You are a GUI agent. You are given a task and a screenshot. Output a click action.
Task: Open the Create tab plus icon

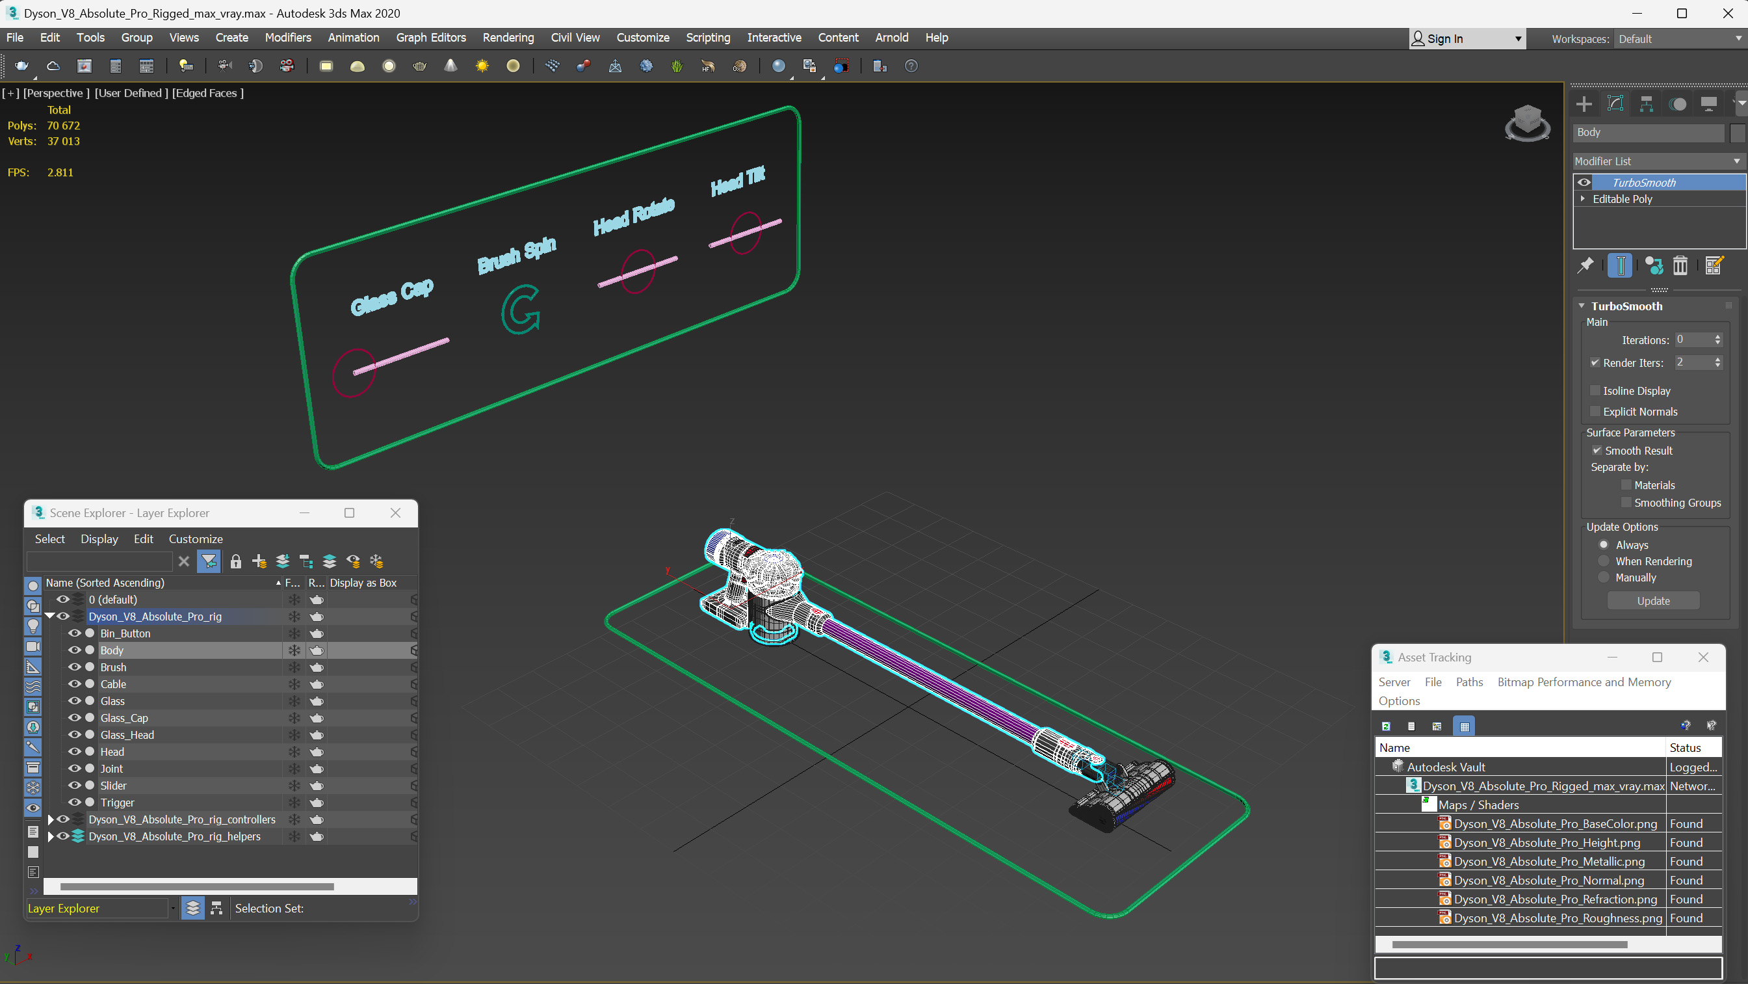[x=1584, y=104]
